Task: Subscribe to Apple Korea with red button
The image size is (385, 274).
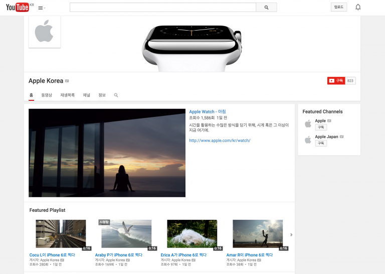Action: click(x=336, y=81)
